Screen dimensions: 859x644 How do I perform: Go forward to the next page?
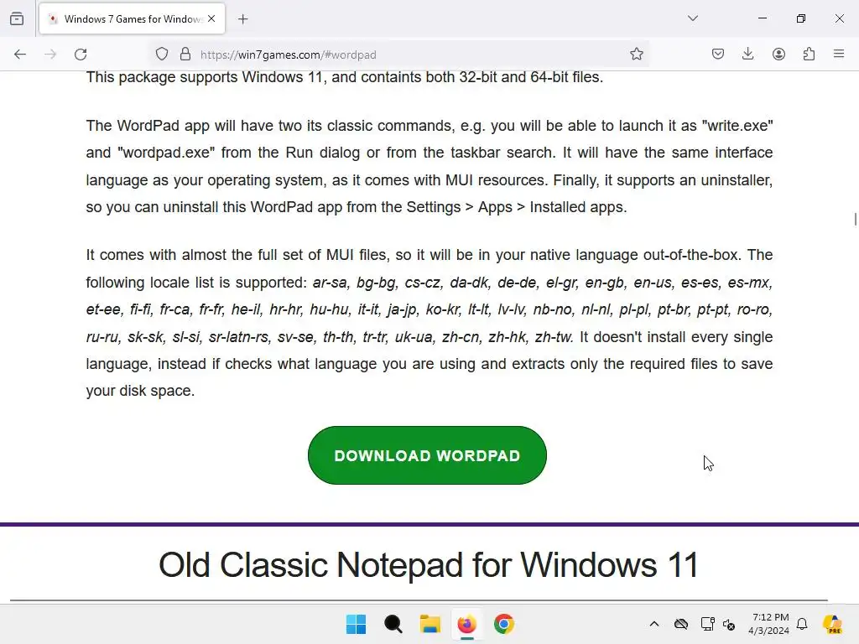(x=50, y=55)
